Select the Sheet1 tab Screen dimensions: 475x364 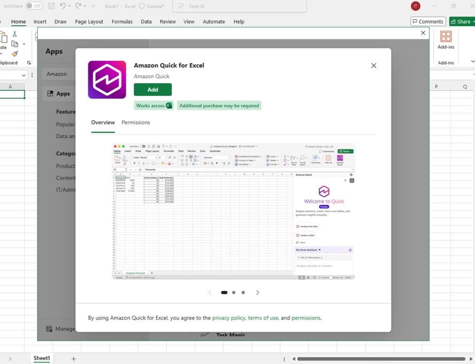tap(41, 358)
